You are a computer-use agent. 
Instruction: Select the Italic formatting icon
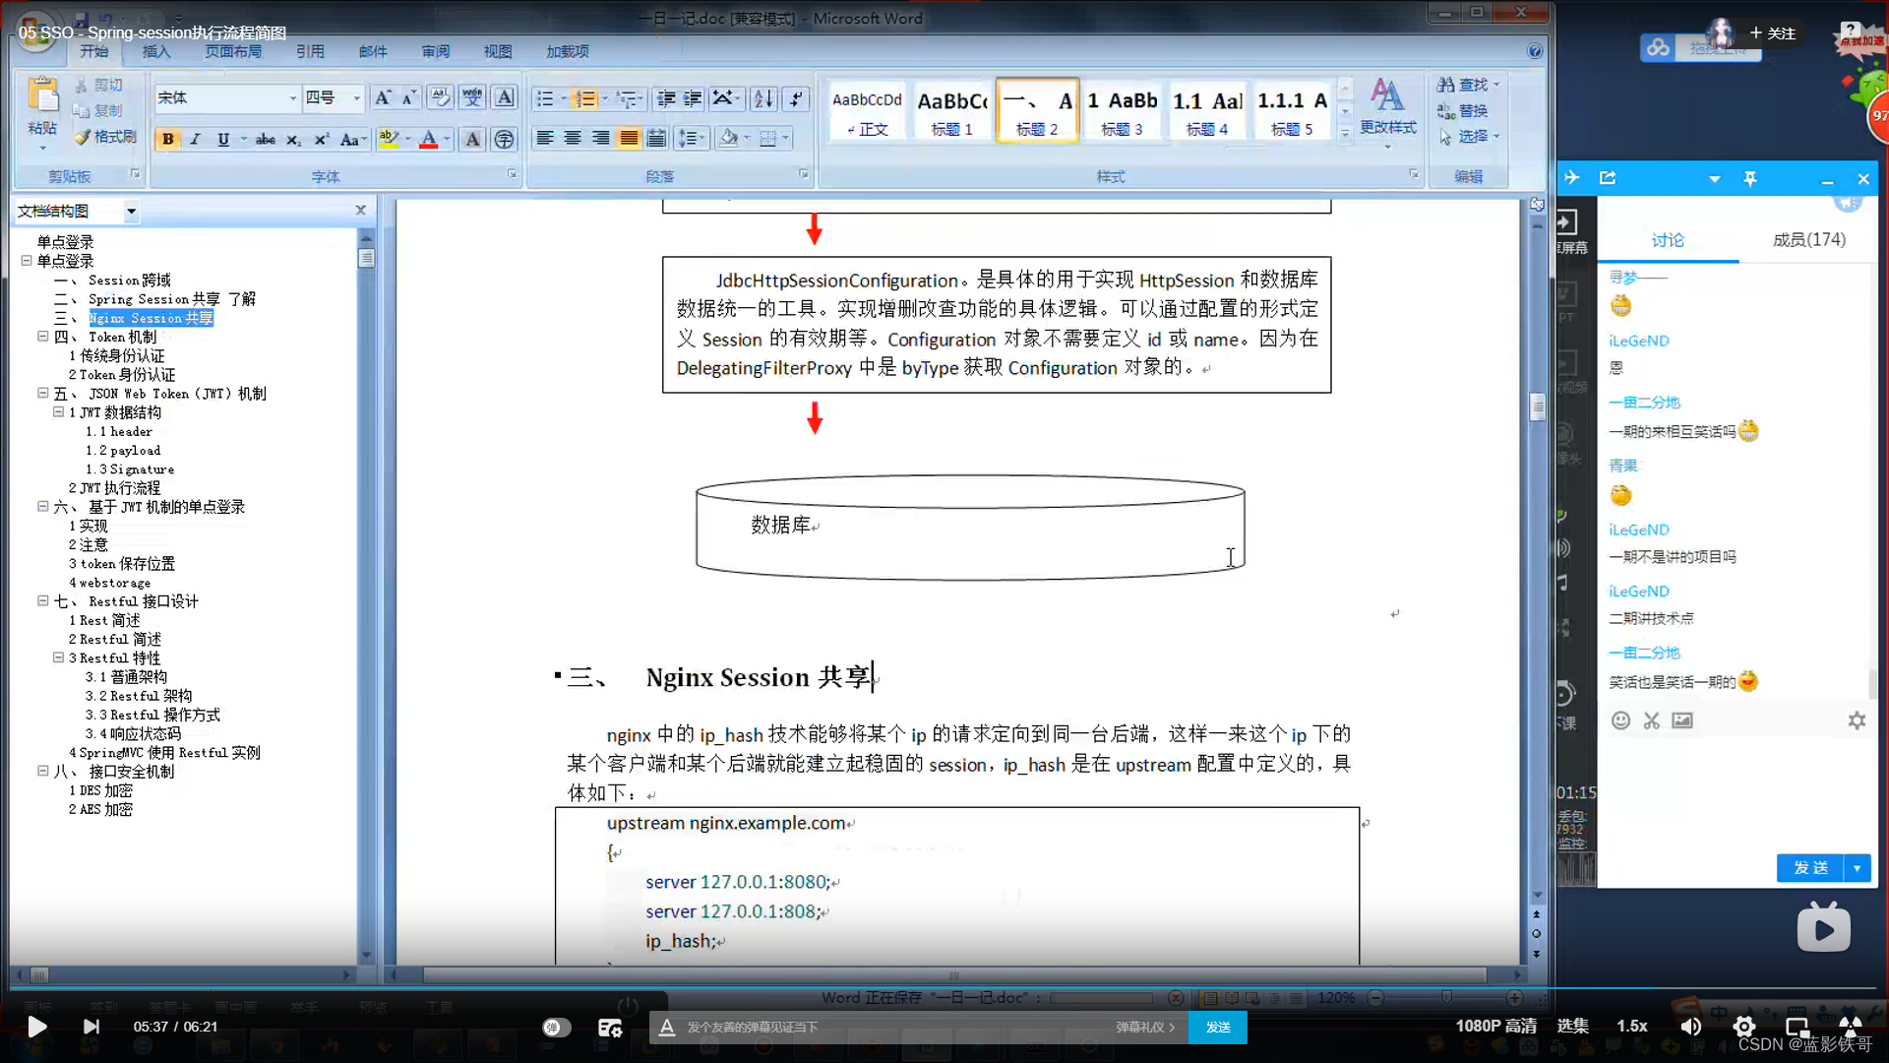(x=195, y=139)
